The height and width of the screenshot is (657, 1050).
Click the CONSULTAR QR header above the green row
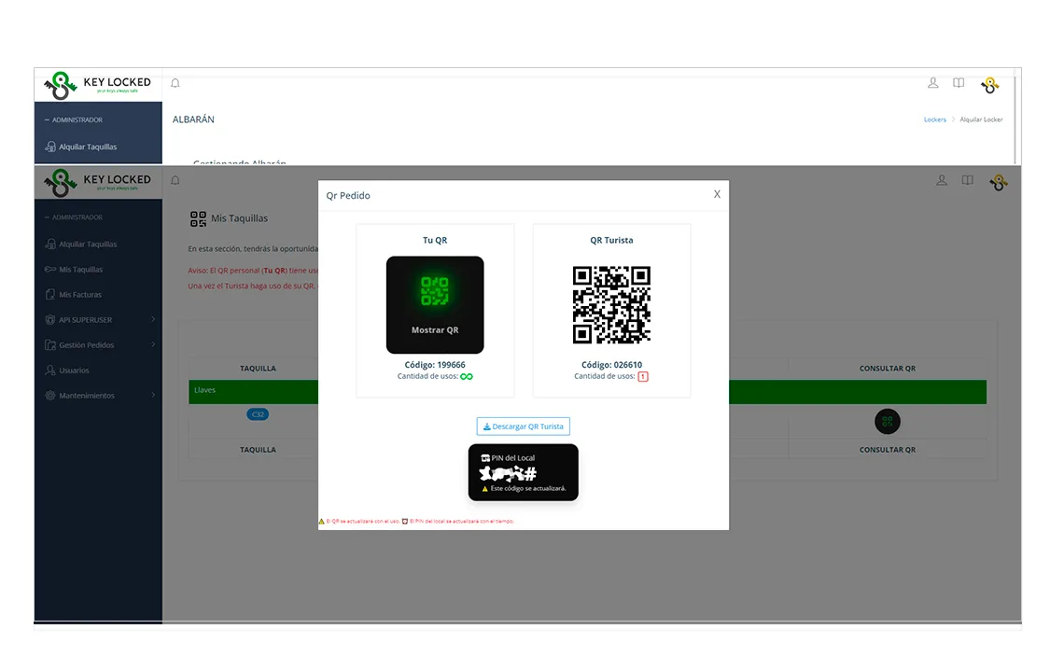(x=888, y=369)
